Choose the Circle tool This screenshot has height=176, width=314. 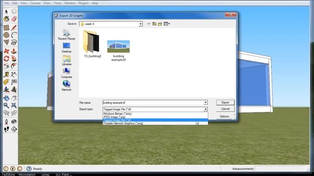pos(6,35)
